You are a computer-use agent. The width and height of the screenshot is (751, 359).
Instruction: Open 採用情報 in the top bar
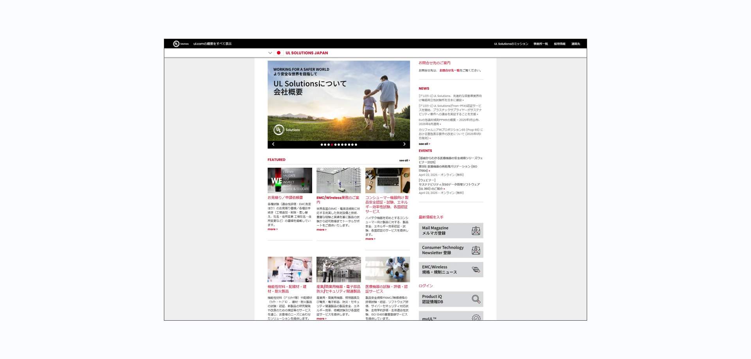(559, 44)
